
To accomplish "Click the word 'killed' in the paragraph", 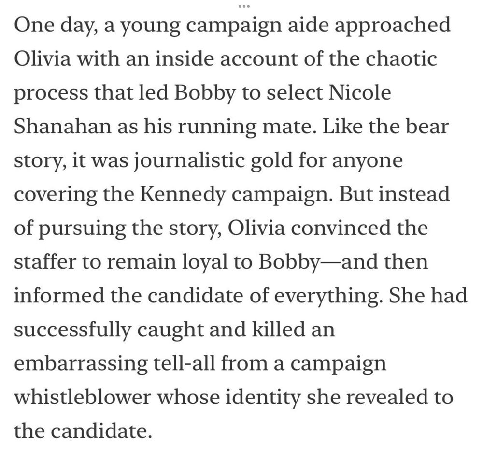I will click(x=279, y=330).
